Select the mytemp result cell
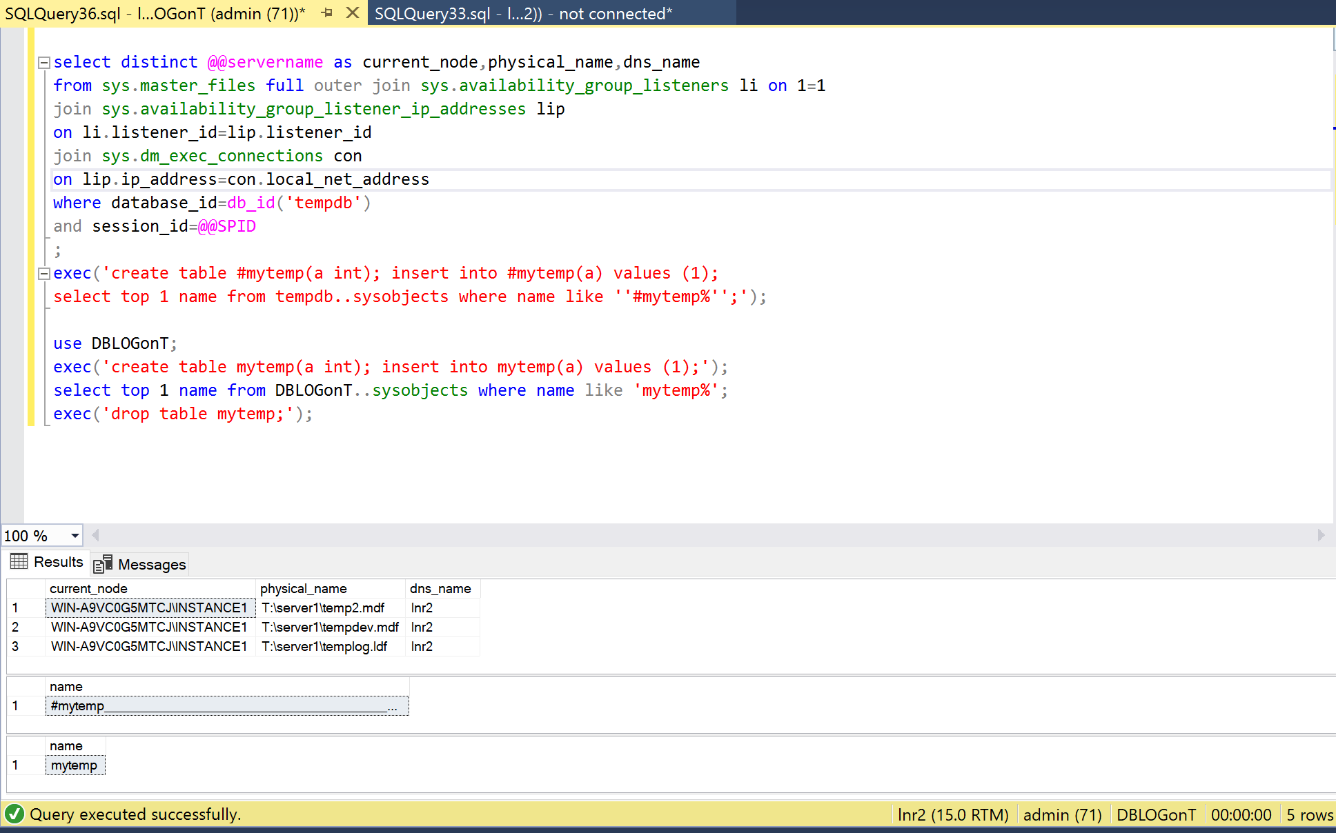 (x=75, y=765)
